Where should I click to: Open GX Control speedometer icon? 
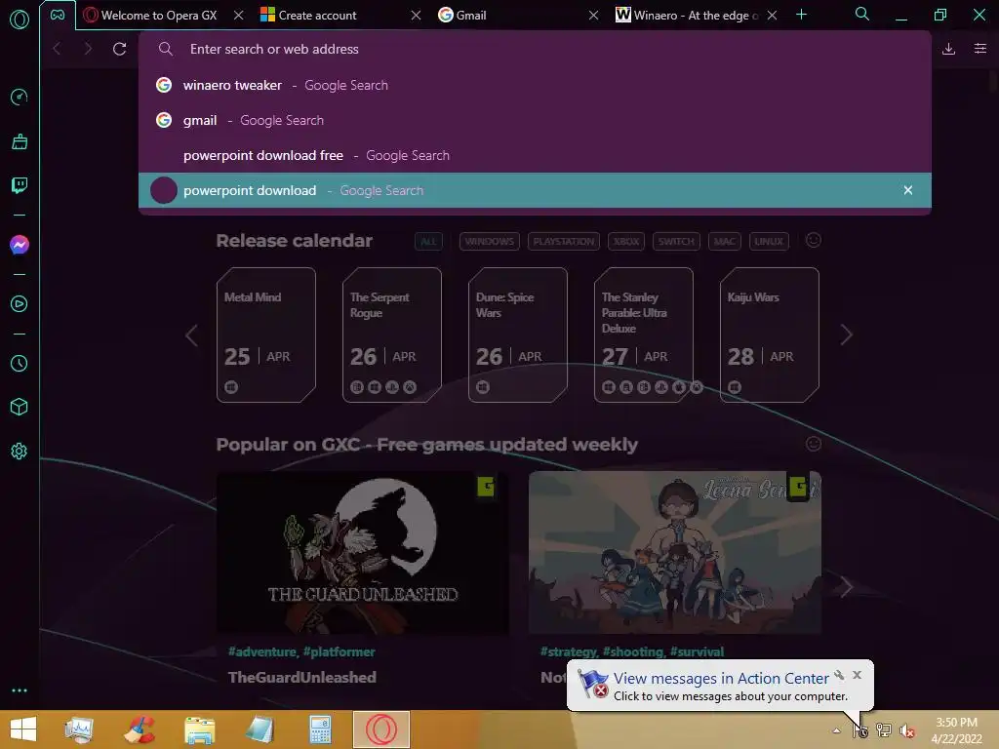point(20,97)
